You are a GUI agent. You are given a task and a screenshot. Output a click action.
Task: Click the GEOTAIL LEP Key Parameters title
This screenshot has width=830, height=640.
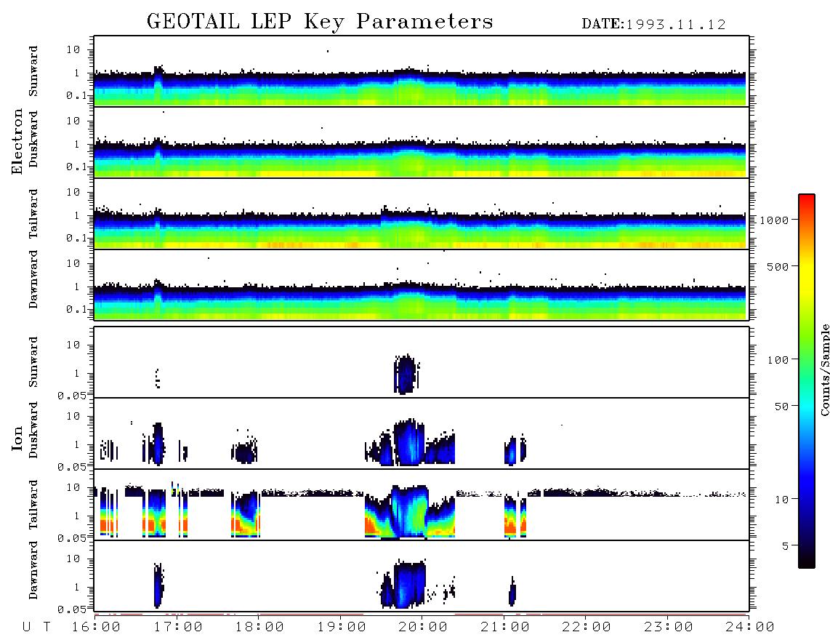pyautogui.click(x=320, y=22)
